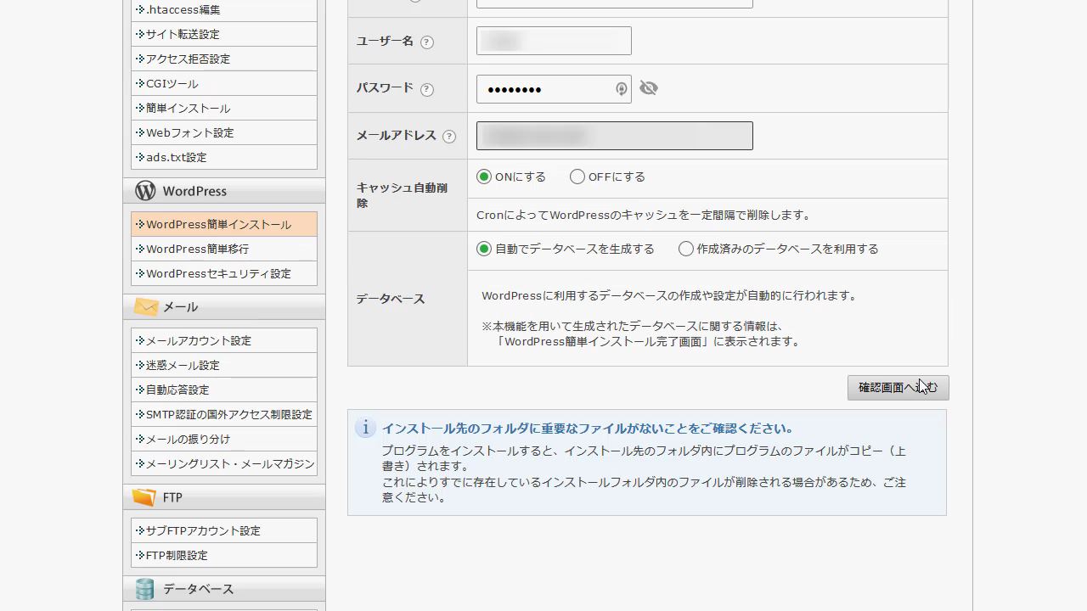Click the WordPress logo icon in sidebar
This screenshot has width=1087, height=611.
pos(145,191)
